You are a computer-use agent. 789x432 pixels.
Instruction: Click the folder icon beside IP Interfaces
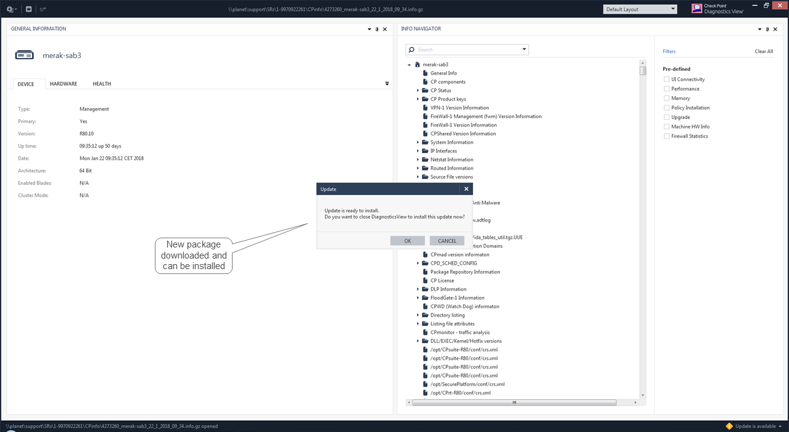425,151
